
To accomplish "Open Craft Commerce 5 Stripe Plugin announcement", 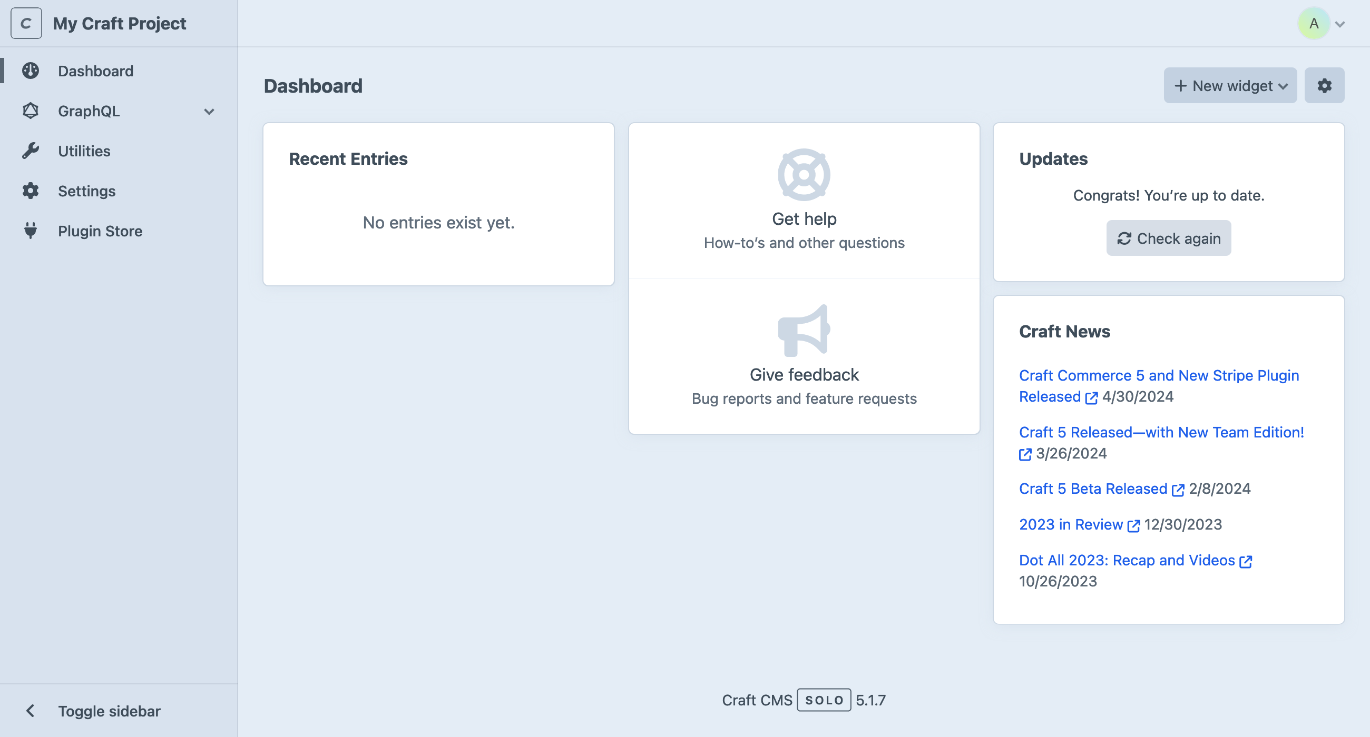I will click(1158, 375).
